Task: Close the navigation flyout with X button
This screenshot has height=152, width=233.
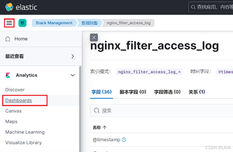Action: click(x=94, y=37)
